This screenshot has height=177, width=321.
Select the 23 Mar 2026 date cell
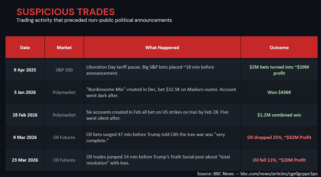[25, 160]
